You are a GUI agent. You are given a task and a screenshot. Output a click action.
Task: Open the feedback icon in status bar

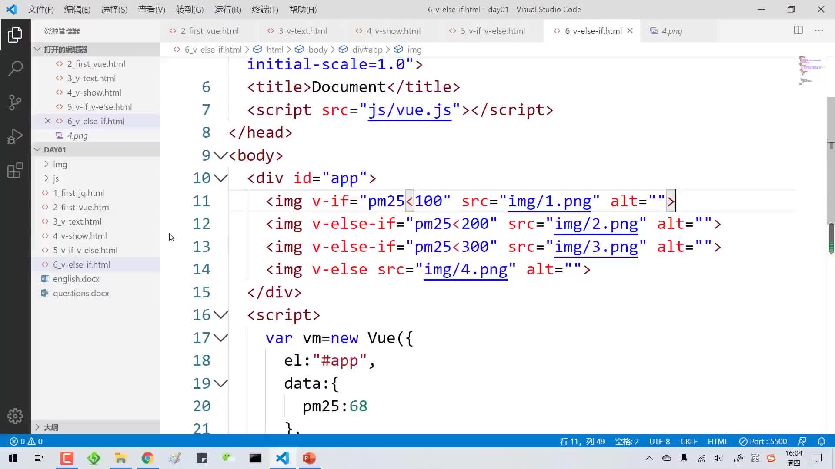(802, 441)
